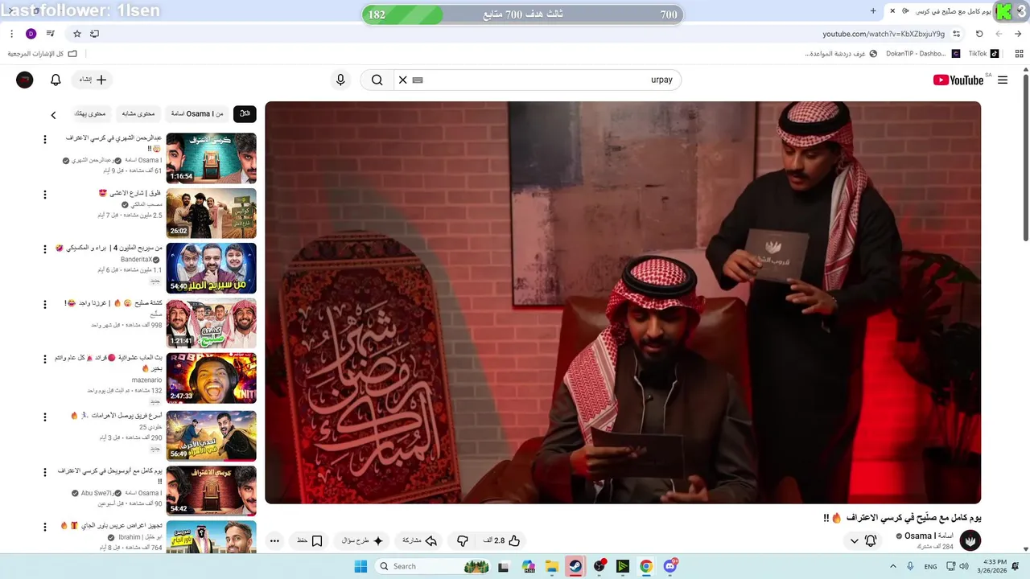Dislike the video with thumbs down
1030x579 pixels.
pyautogui.click(x=463, y=540)
